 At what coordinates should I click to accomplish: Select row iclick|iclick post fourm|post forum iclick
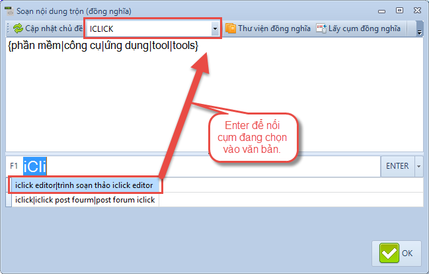tap(85, 200)
